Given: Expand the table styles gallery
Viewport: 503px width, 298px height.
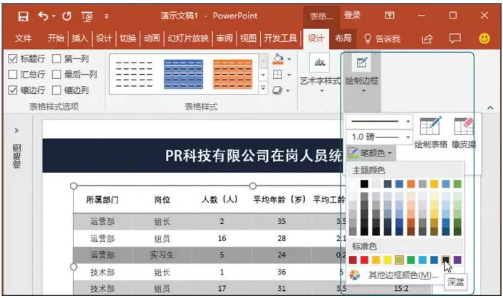Looking at the screenshot, I should 263,87.
